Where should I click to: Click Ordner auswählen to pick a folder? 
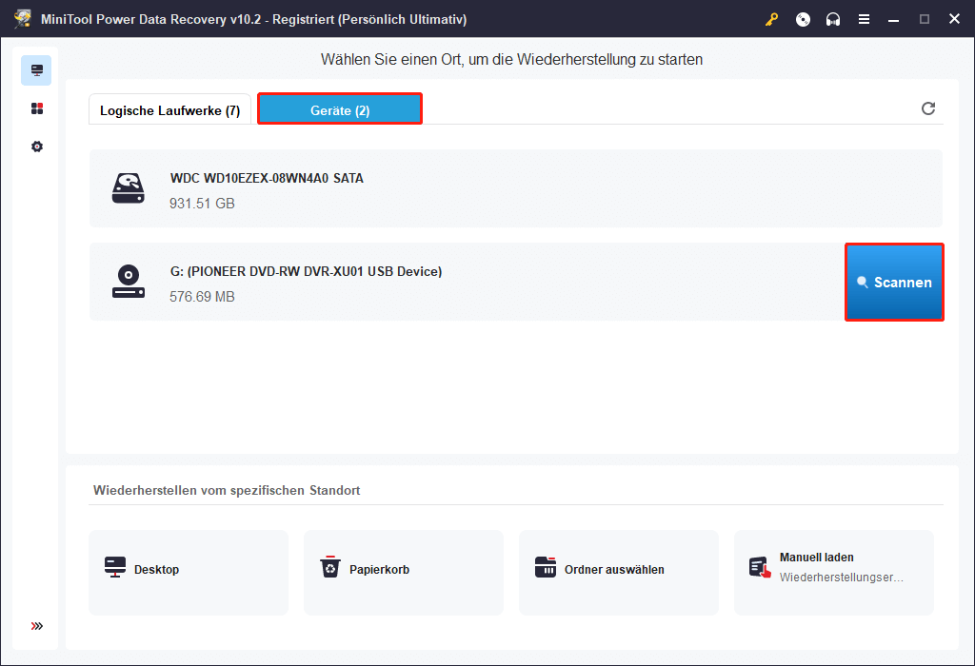(x=619, y=572)
